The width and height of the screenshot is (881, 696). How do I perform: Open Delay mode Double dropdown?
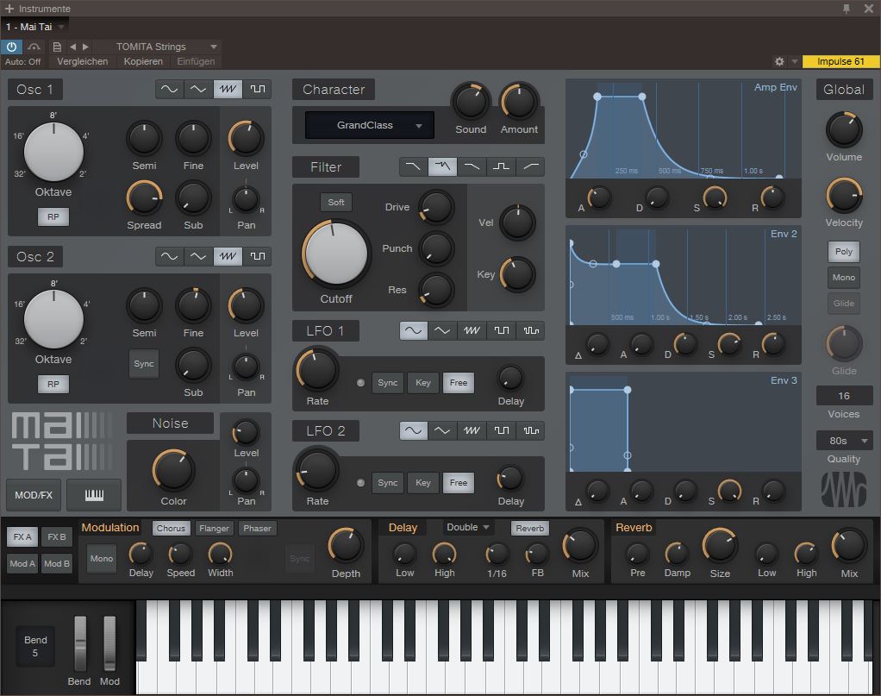[467, 527]
